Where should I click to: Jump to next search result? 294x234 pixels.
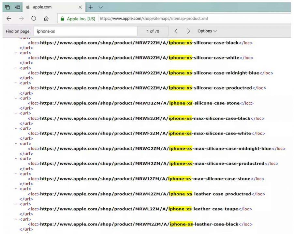[188, 31]
